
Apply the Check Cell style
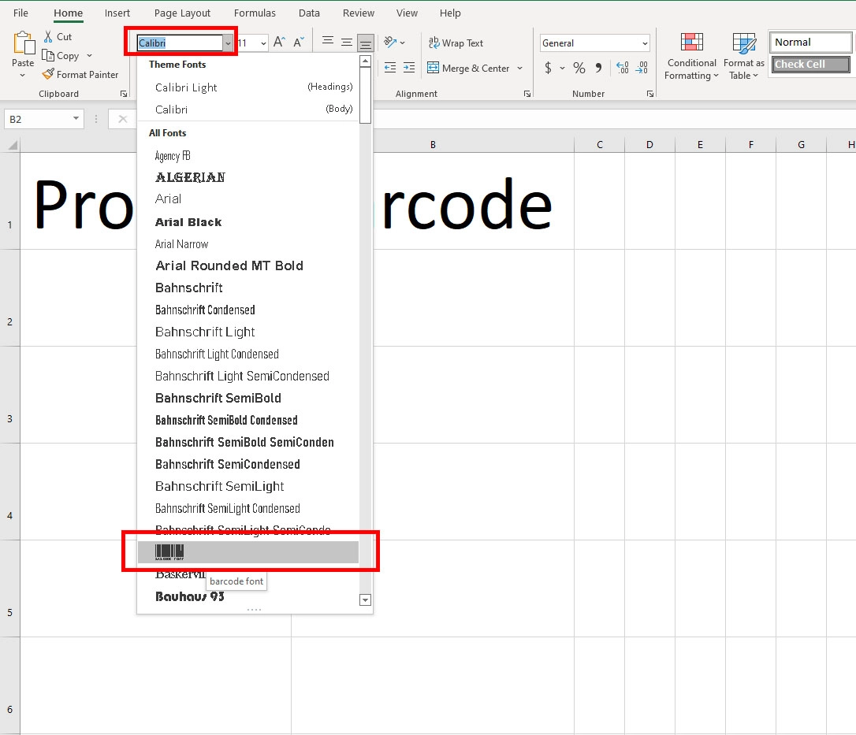click(x=810, y=65)
